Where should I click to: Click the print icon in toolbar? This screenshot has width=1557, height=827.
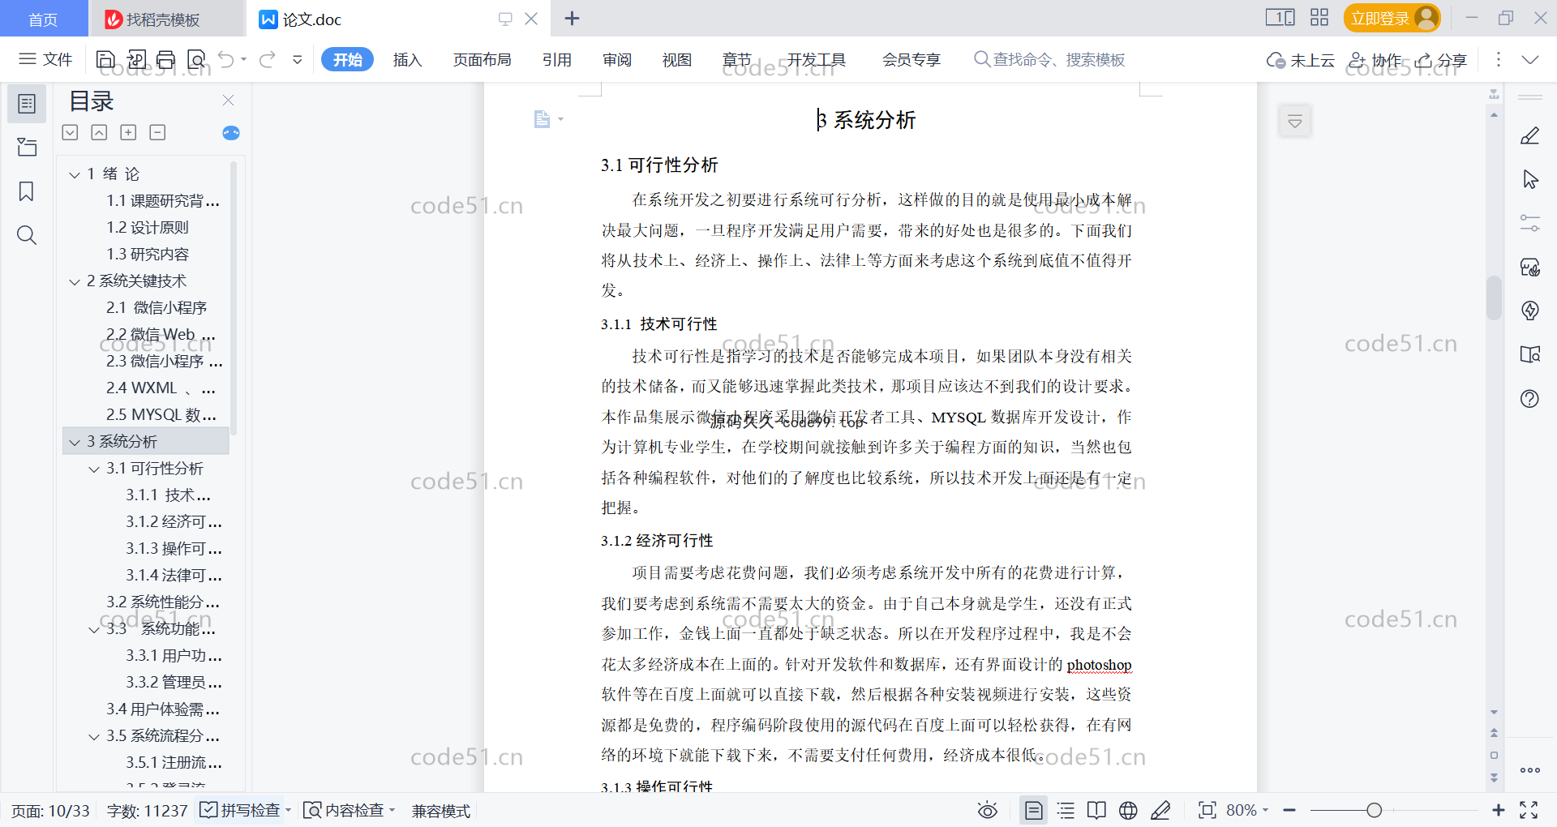[165, 59]
